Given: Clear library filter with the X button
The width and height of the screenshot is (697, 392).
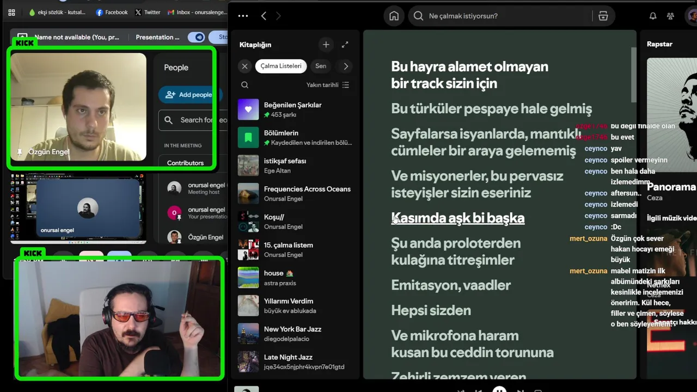Looking at the screenshot, I should (244, 66).
